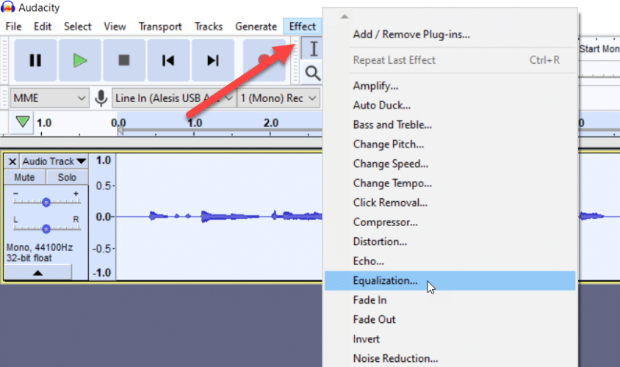
Task: Open the 1 (Mono) Rec channels dropdown
Action: click(x=278, y=98)
